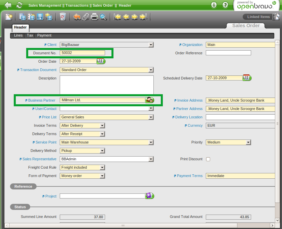
Task: Open the Payment tab
Action: [44, 35]
